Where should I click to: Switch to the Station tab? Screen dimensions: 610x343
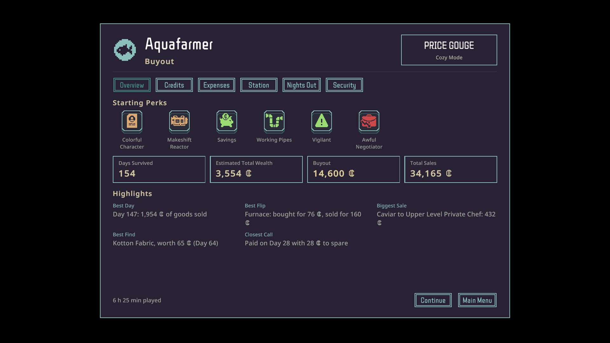[x=259, y=85]
